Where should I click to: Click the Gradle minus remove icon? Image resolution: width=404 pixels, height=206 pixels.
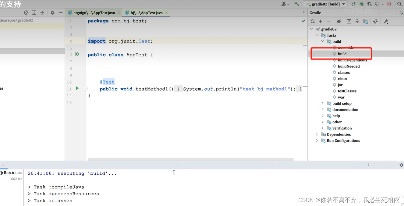[328, 21]
